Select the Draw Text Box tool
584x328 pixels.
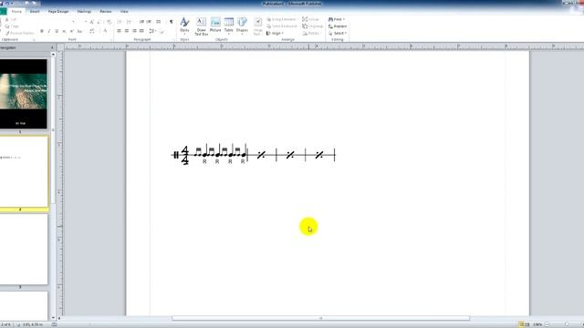click(201, 26)
